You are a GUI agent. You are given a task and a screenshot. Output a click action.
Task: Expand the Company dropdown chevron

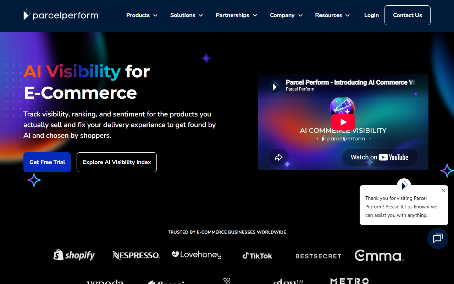[300, 15]
